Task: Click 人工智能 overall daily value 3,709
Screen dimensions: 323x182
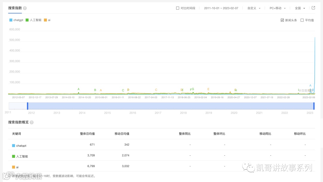Action: pyautogui.click(x=91, y=155)
